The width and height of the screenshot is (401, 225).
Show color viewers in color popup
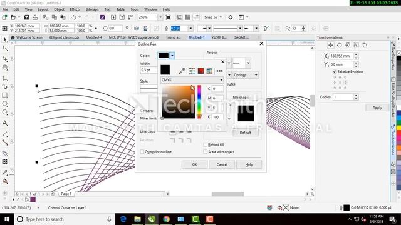coord(200,71)
